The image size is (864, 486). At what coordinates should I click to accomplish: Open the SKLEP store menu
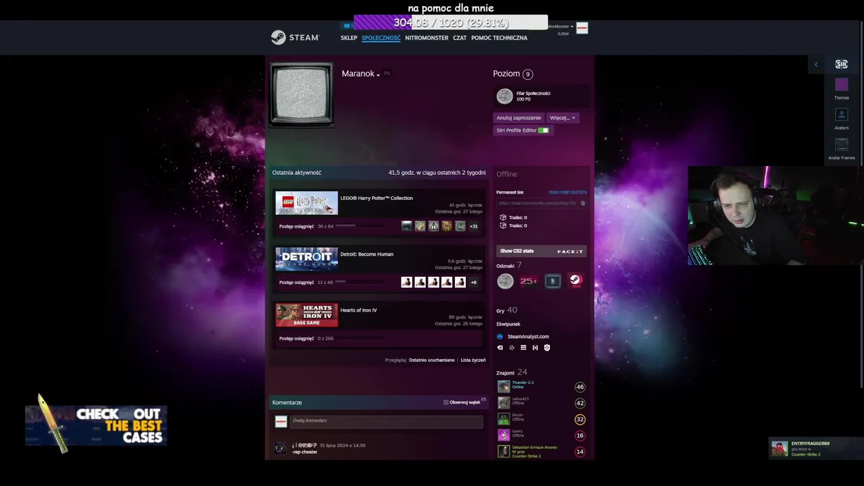pos(349,38)
